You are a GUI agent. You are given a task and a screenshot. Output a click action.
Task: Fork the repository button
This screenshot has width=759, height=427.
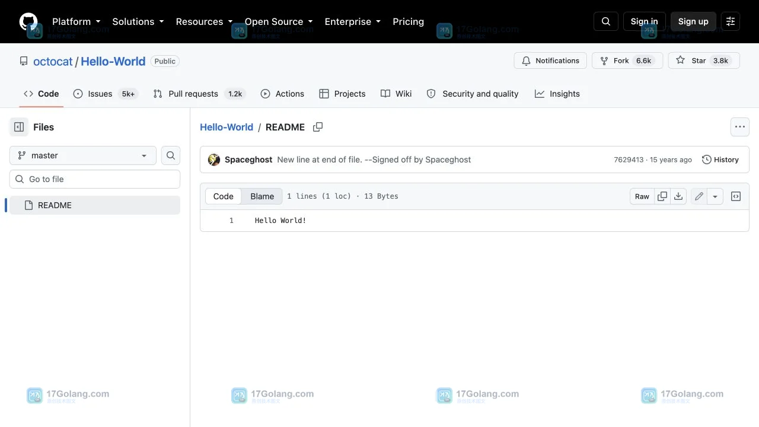627,60
